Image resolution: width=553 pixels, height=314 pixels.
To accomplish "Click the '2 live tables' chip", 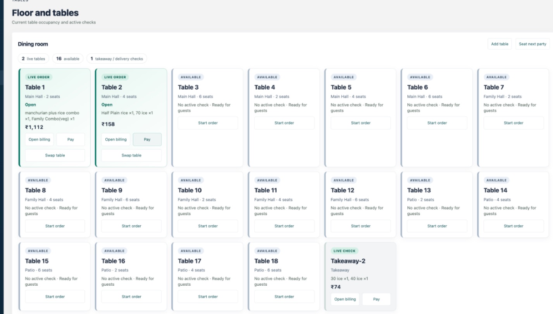I will coord(33,59).
